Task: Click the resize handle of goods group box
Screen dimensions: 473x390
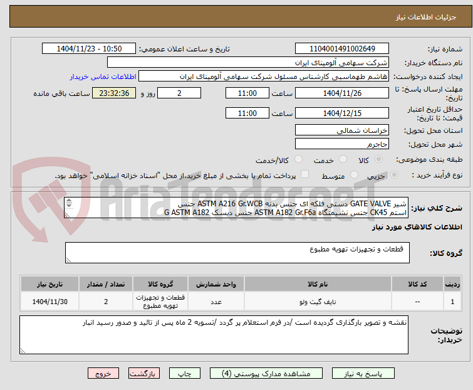Action: 68,260
